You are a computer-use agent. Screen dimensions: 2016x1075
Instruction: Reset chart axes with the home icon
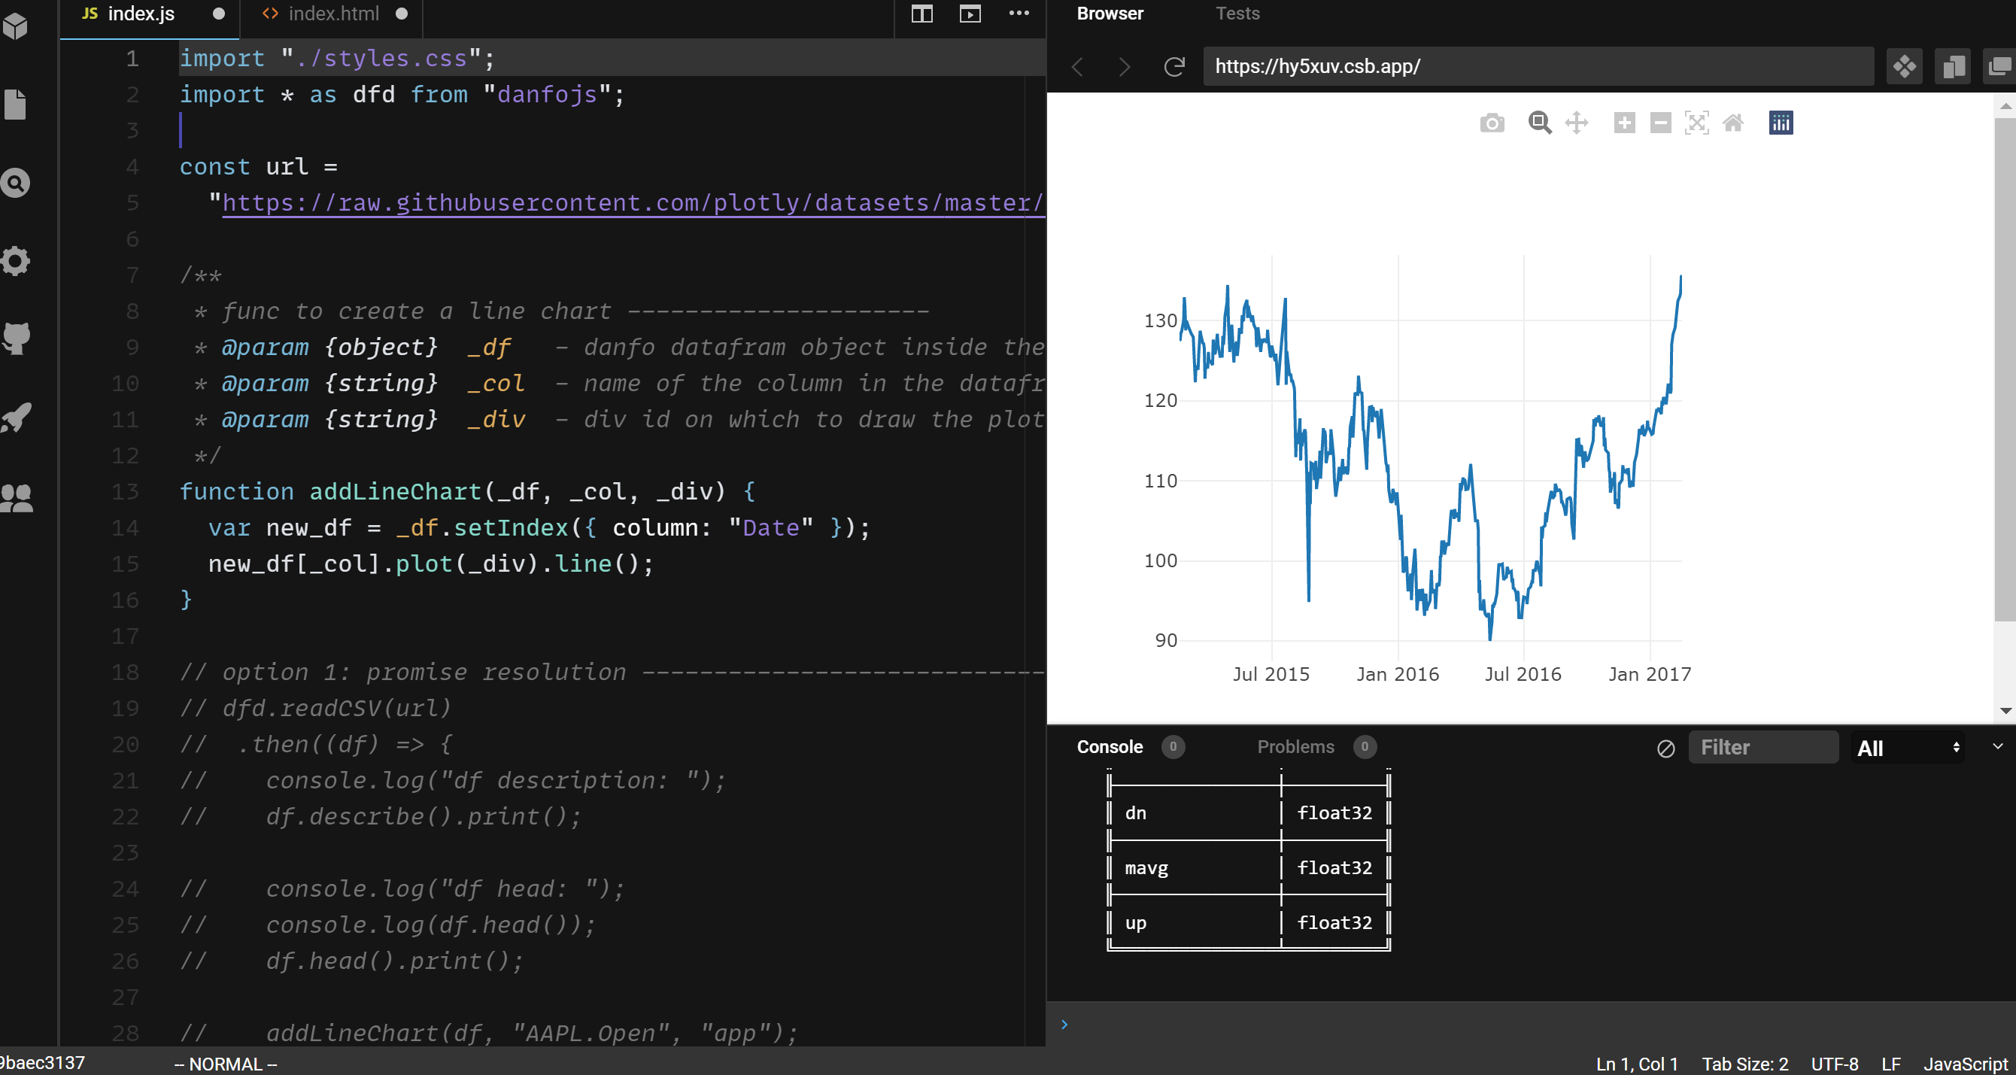point(1734,123)
